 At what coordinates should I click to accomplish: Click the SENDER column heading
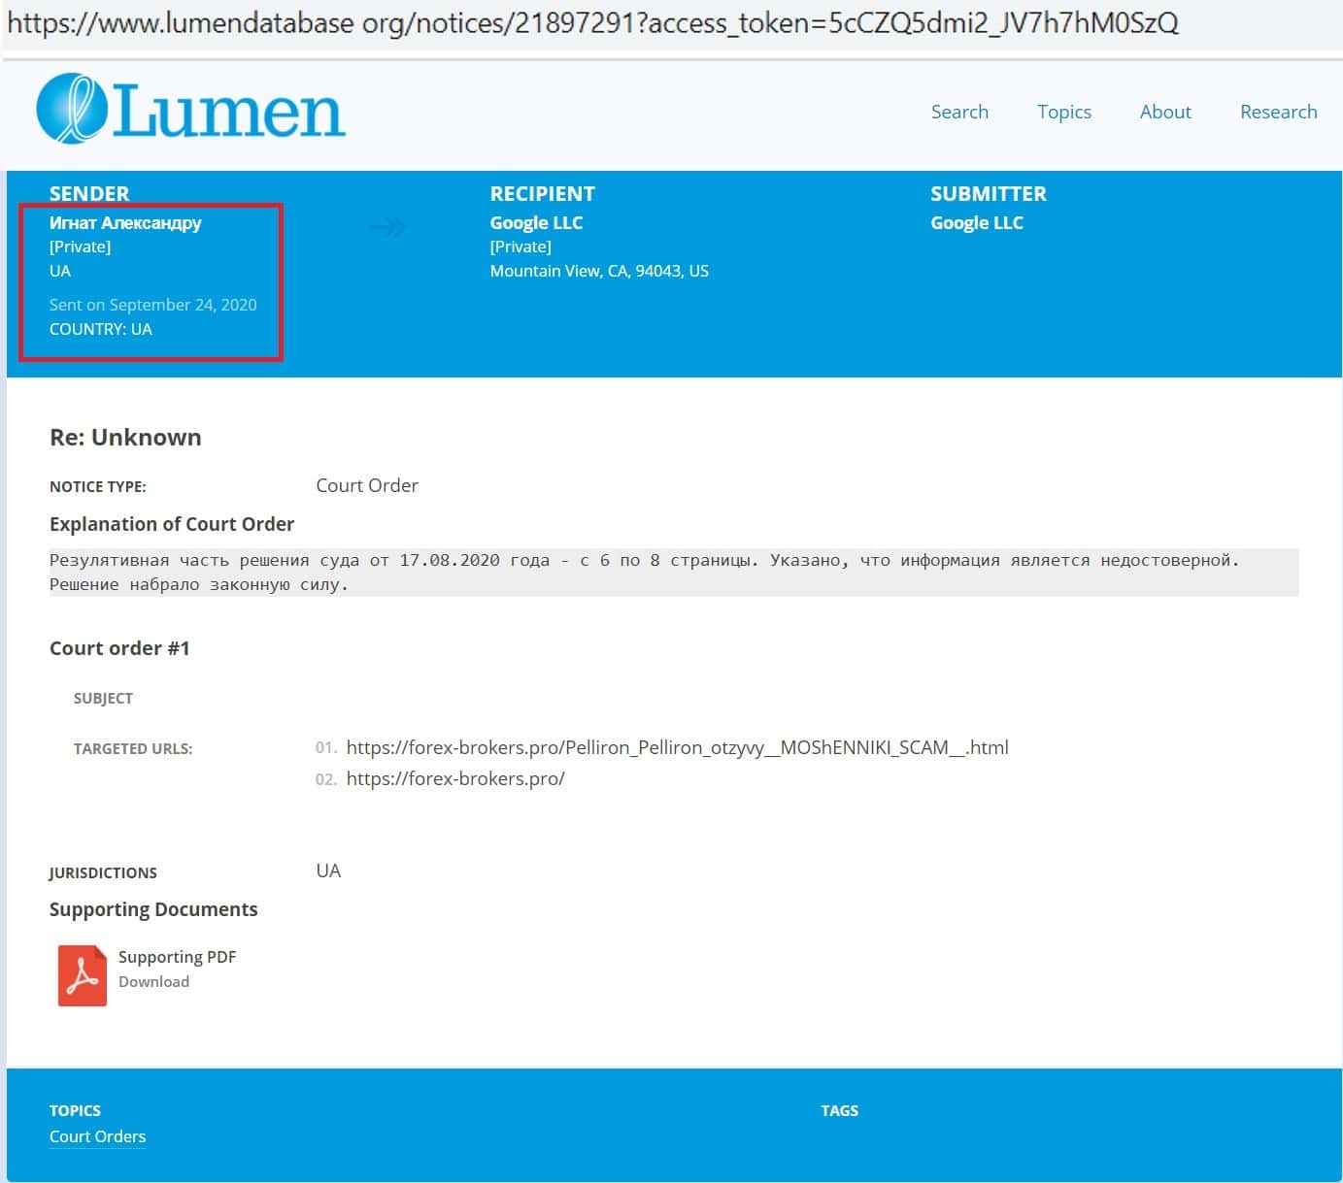[89, 193]
